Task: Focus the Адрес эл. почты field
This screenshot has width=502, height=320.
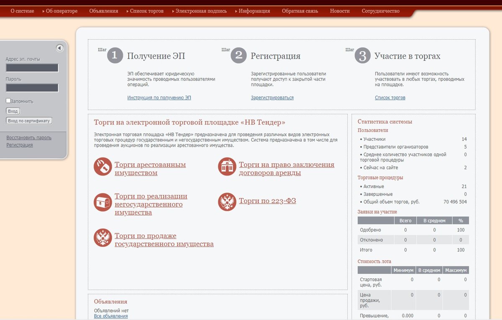Action: pos(32,68)
